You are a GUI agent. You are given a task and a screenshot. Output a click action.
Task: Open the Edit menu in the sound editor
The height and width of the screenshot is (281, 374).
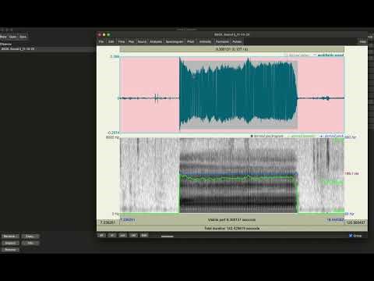(111, 41)
